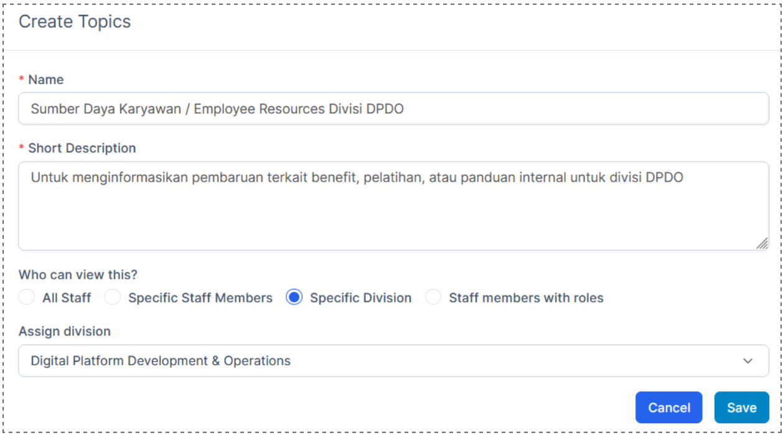Open the Assign division dropdown
The height and width of the screenshot is (435, 783).
(393, 361)
